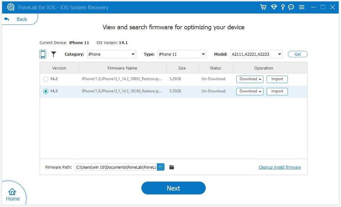Viewport: 341px width, 207px height.
Task: Open firmware folder icon next to path
Action: coord(172,167)
